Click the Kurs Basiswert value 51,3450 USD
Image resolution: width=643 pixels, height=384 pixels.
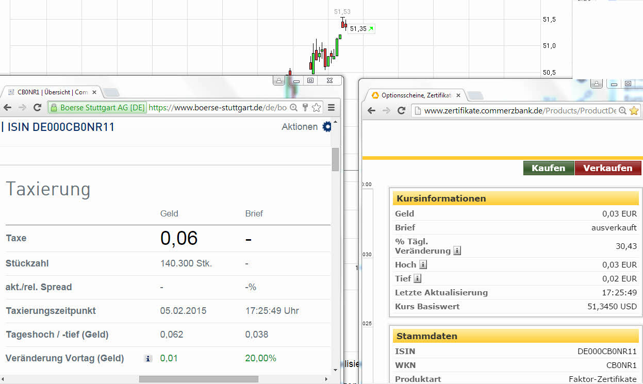point(612,306)
